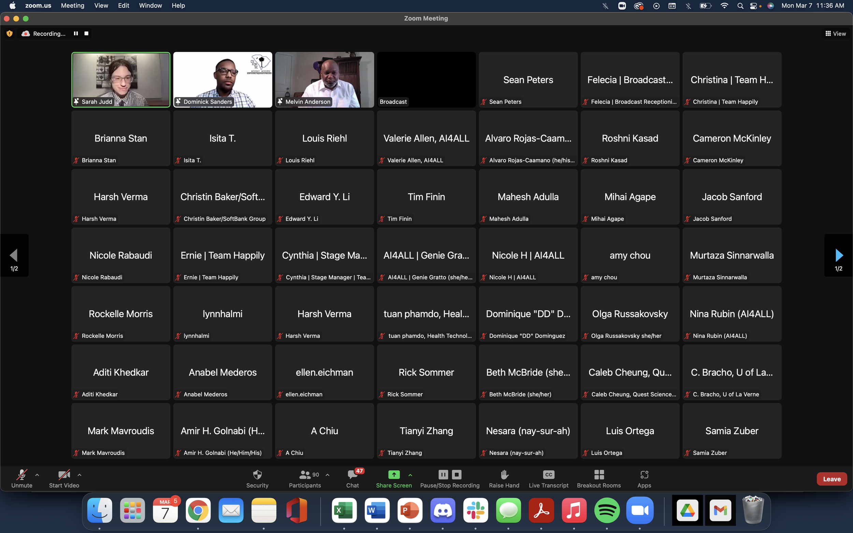
Task: Unmute the microphone
Action: click(x=22, y=479)
